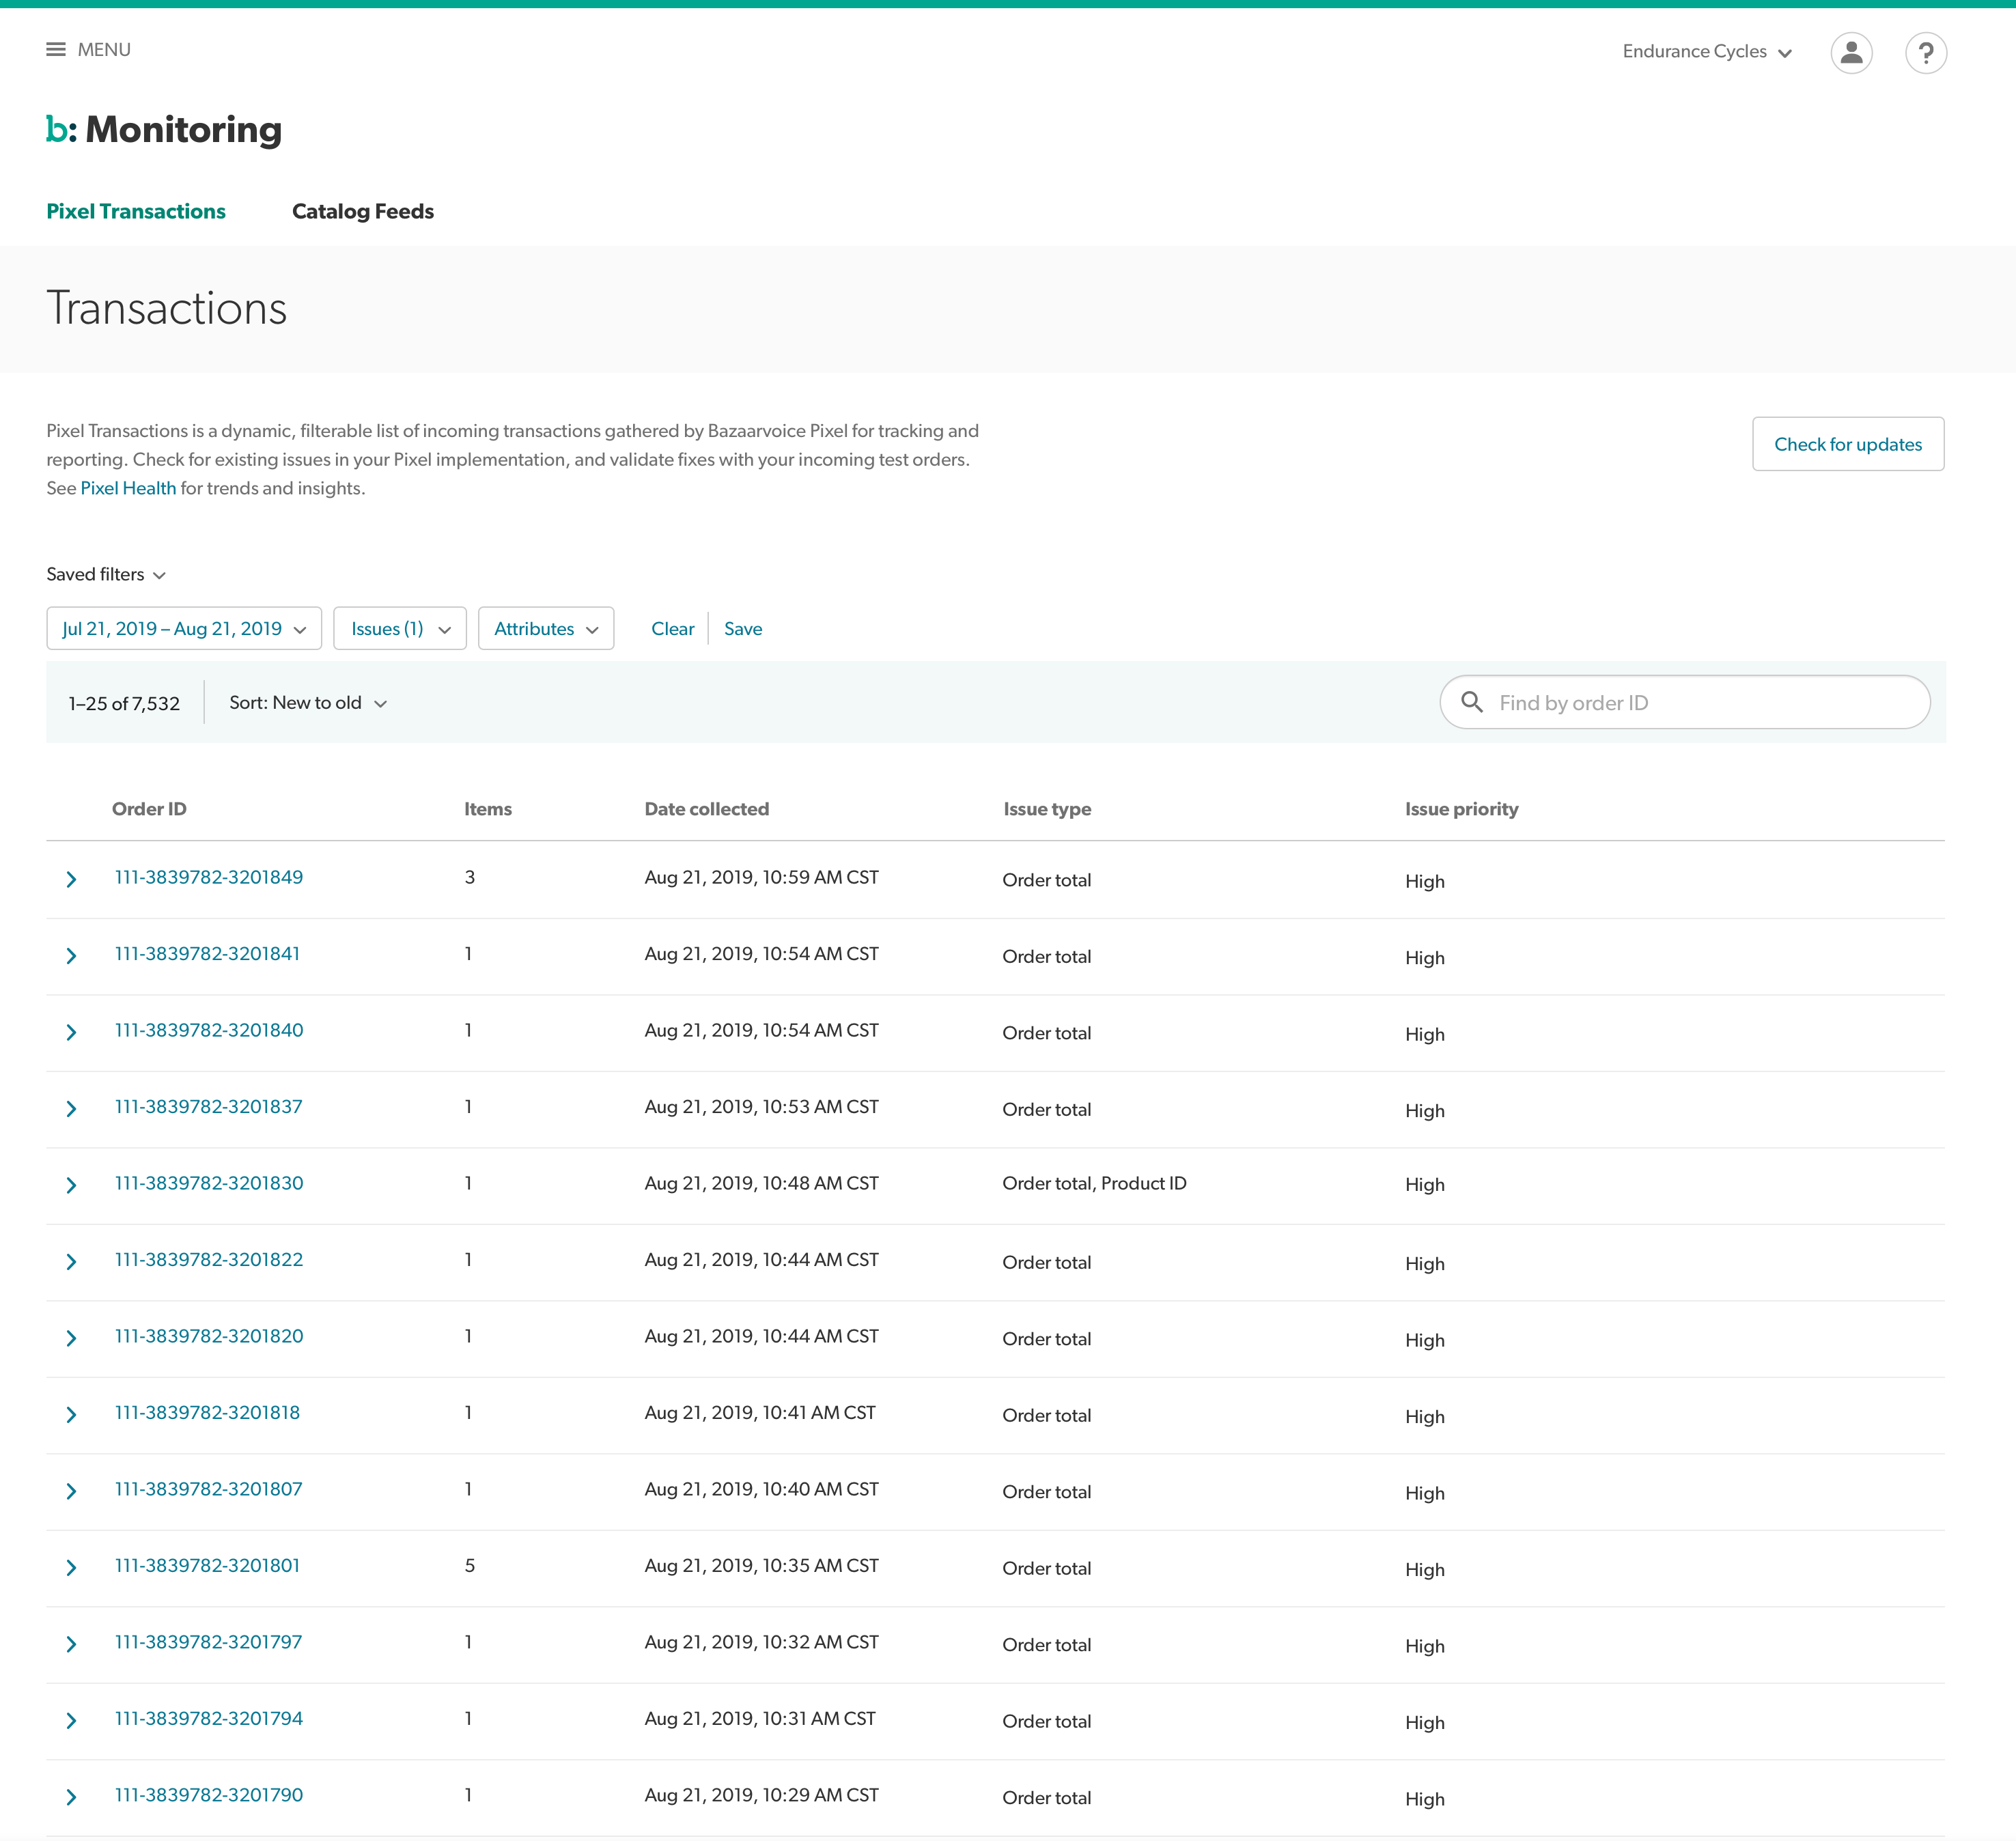The width and height of the screenshot is (2016, 1841).
Task: Click the Bazaarvoice b: logo
Action: tap(61, 130)
